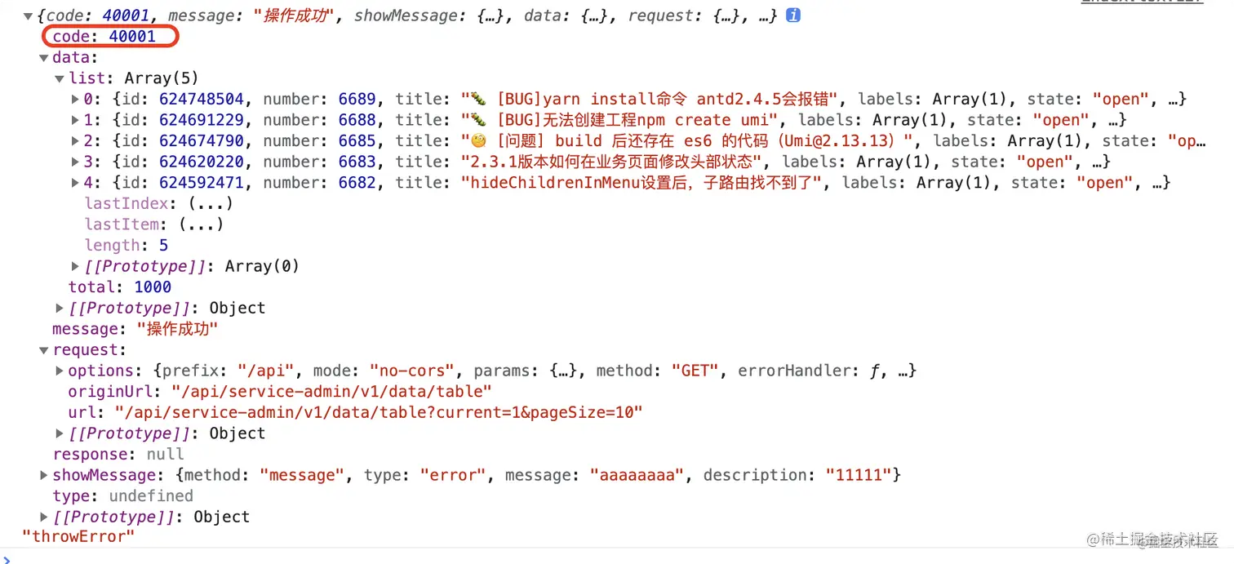Expand list item 3 with id 624620220
This screenshot has height=564, width=1234.
[x=76, y=162]
